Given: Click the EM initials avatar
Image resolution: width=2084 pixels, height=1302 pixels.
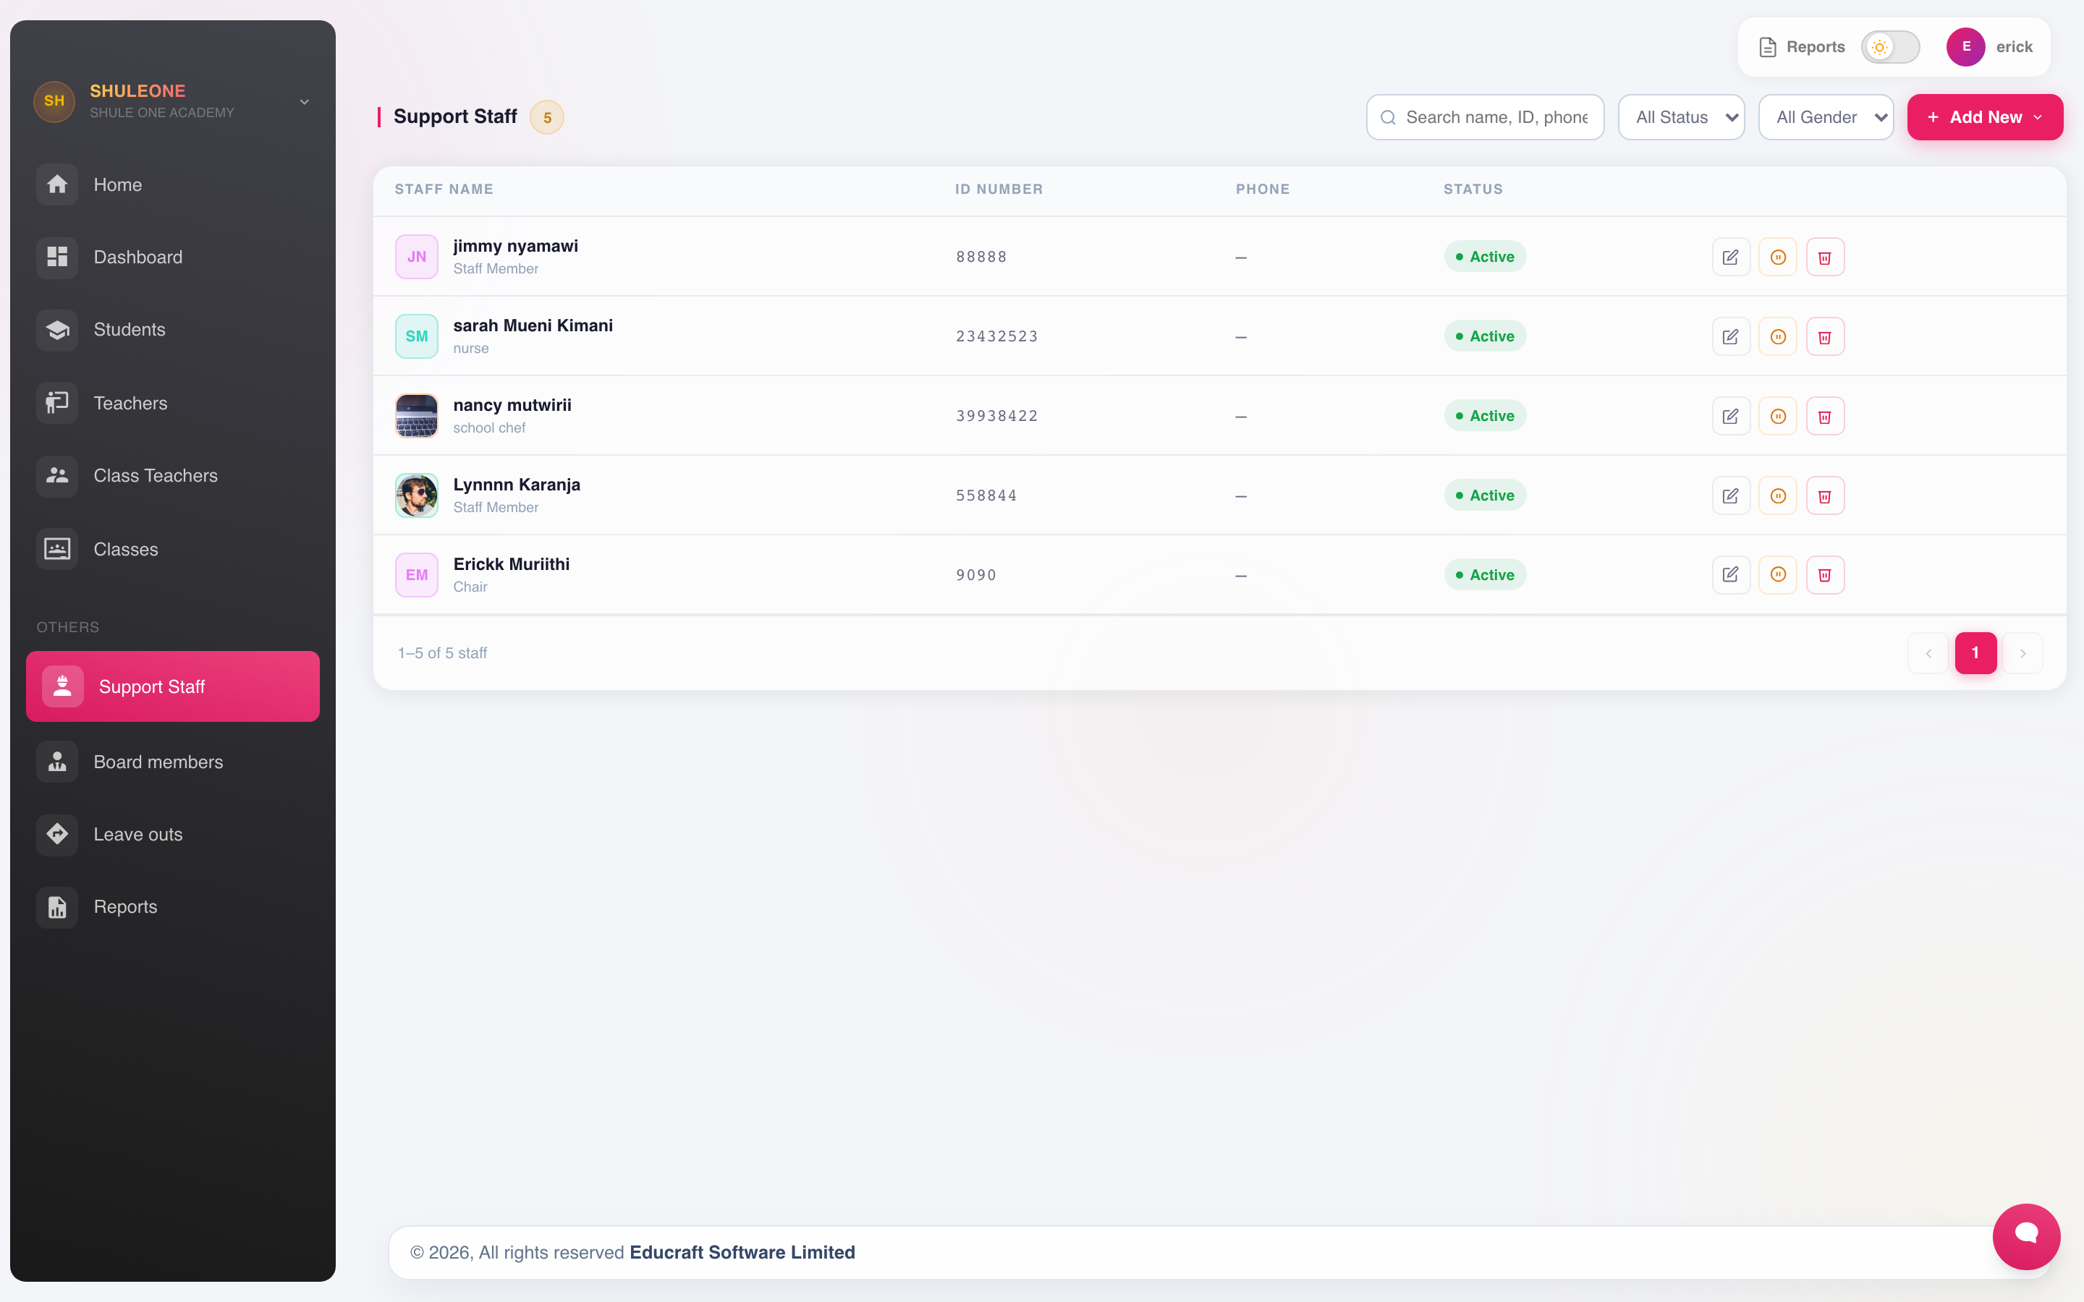Looking at the screenshot, I should [417, 574].
